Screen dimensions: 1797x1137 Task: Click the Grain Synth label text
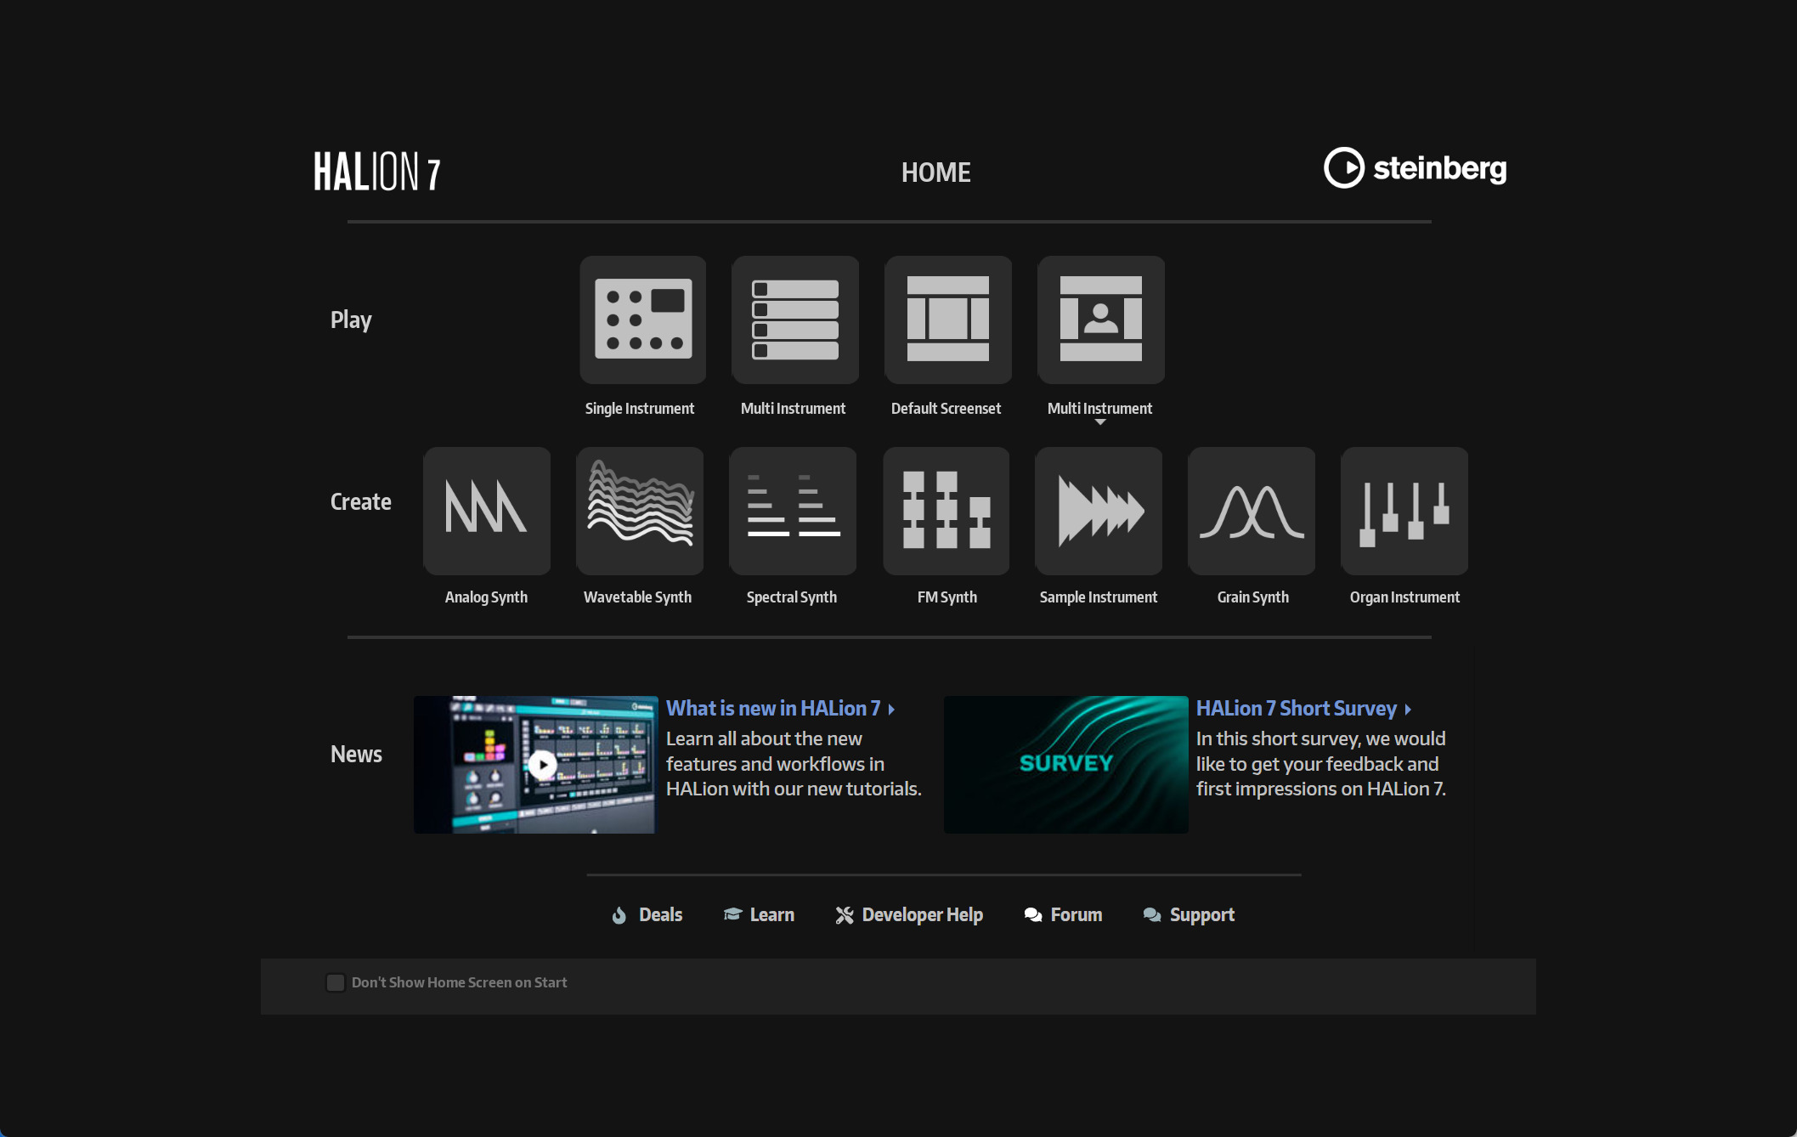1253,597
